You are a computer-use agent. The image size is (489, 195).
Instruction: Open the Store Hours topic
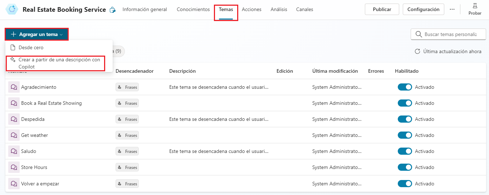point(34,167)
